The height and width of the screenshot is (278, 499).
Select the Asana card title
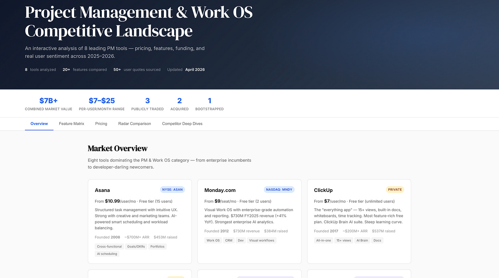click(102, 190)
